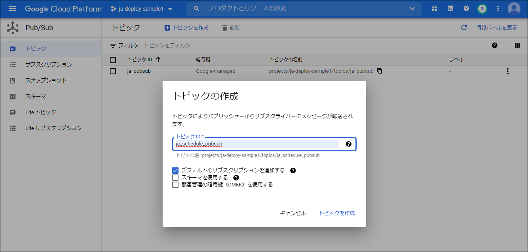Enable スキーマを使用する checkbox
This screenshot has height=252, width=528.
pyautogui.click(x=175, y=178)
